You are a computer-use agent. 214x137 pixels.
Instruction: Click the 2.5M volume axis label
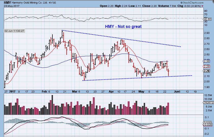pyautogui.click(x=208, y=110)
